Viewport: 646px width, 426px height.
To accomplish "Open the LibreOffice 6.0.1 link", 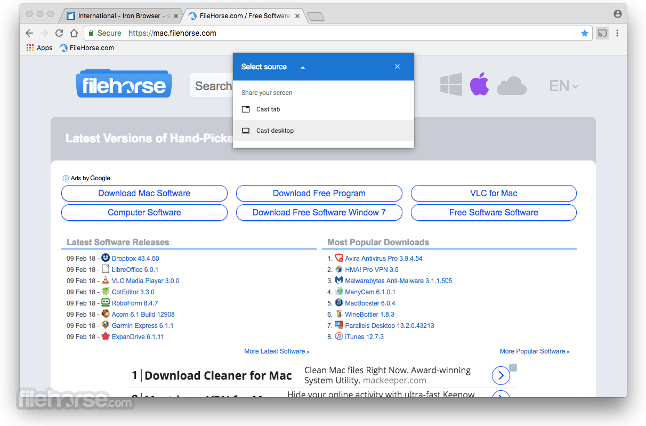I will tap(135, 270).
